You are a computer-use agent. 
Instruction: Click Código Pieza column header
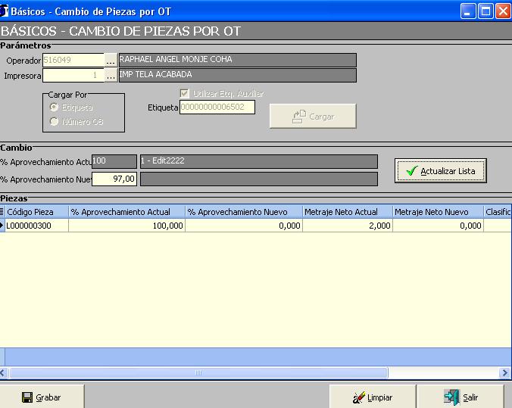pos(36,212)
